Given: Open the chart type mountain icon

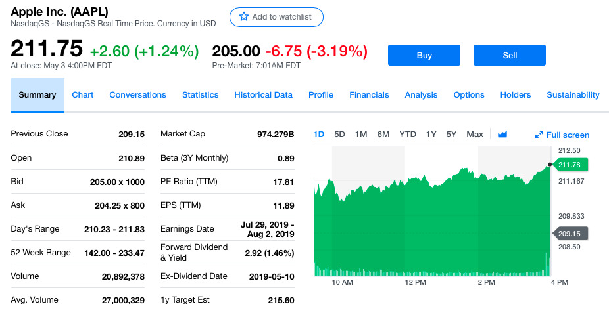Looking at the screenshot, I should click(502, 135).
